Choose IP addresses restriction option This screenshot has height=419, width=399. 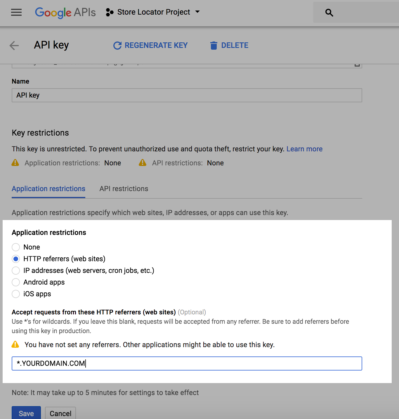(16, 271)
